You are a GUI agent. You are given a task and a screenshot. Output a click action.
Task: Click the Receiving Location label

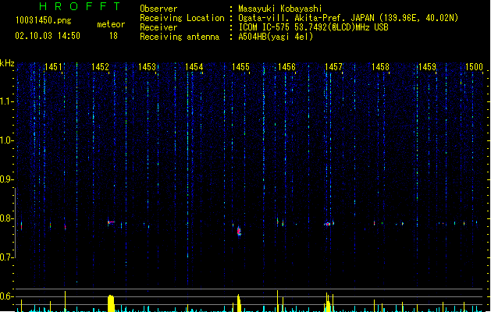182,18
